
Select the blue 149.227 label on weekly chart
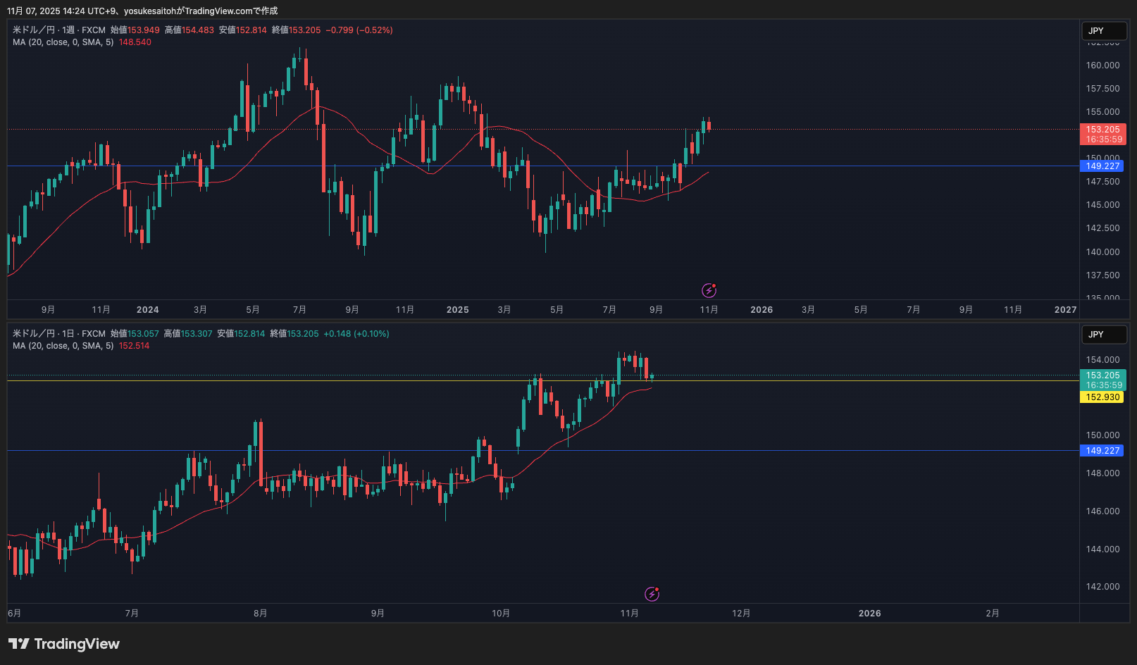coord(1102,166)
